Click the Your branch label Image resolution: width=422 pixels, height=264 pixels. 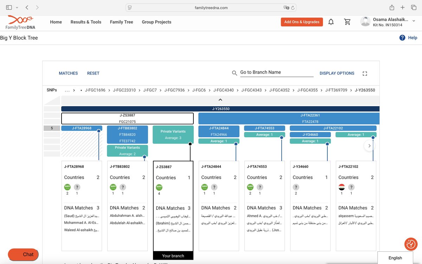(x=173, y=256)
